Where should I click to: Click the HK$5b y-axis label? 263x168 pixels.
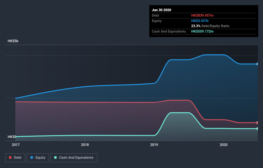(x=13, y=41)
